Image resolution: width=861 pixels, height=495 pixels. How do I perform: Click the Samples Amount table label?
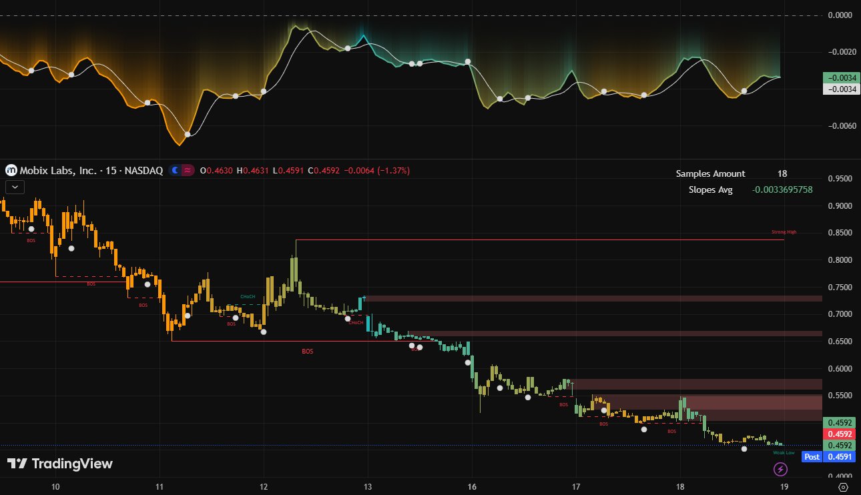coord(710,173)
